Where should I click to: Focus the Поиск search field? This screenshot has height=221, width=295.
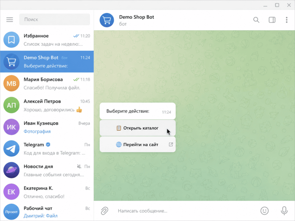coord(54,19)
